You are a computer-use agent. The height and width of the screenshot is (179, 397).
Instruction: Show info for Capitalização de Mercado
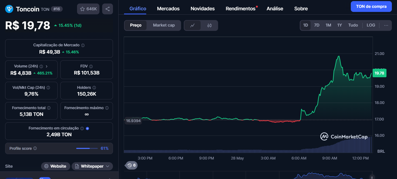point(83,45)
